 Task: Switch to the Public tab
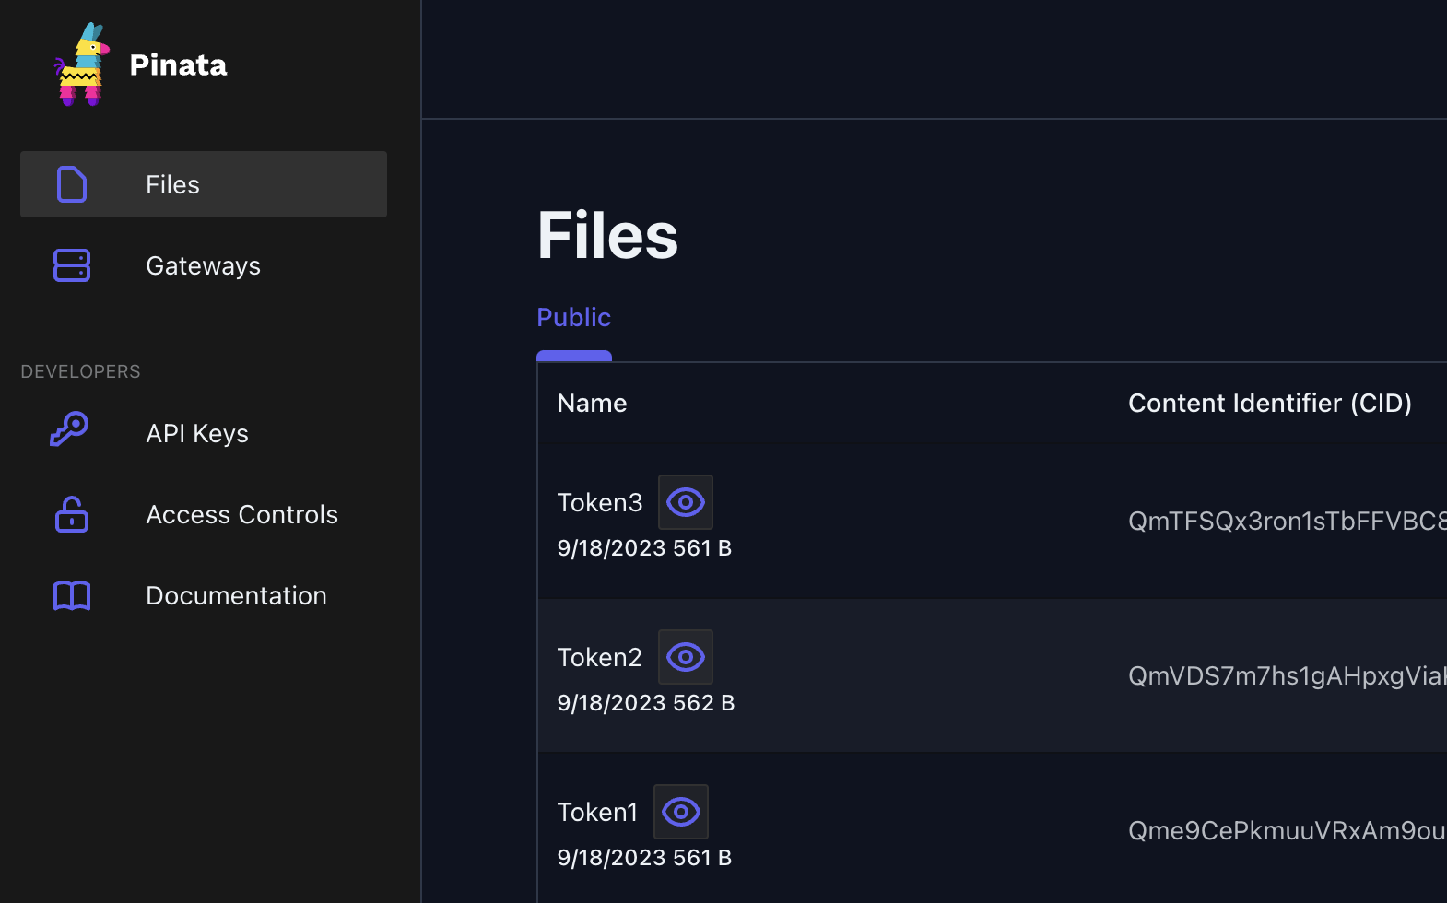pyautogui.click(x=573, y=318)
